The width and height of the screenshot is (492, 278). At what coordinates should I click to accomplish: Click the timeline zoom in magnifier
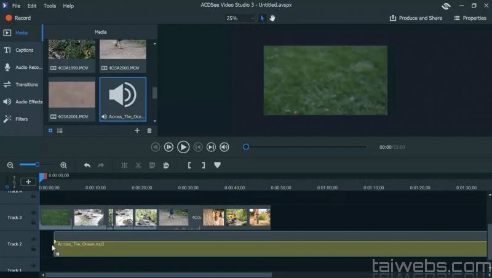63,165
